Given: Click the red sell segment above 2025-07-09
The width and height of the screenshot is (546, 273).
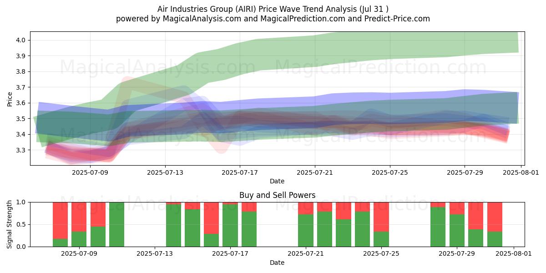Looking at the screenshot, I should [x=79, y=217].
